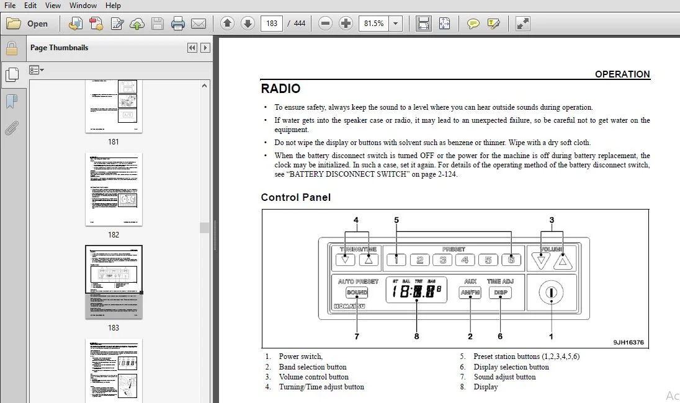
Task: Open the Page Thumbnails panel icon
Action: point(12,74)
